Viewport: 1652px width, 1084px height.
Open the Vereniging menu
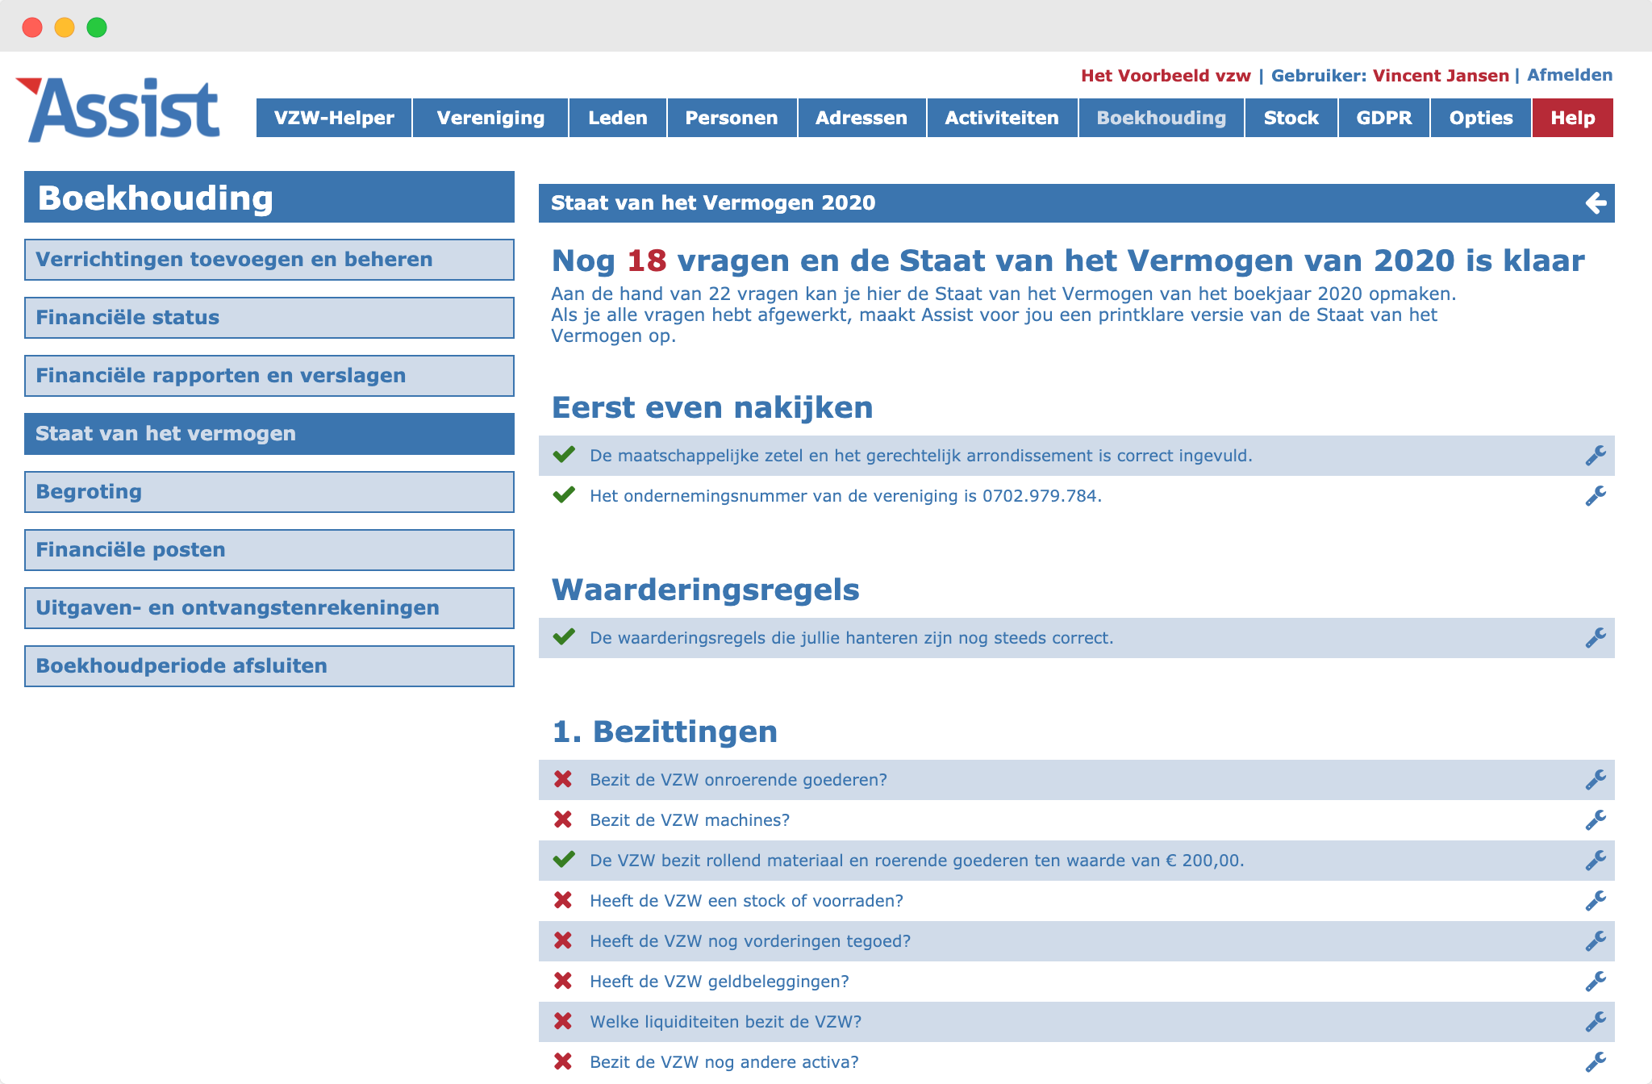point(490,118)
